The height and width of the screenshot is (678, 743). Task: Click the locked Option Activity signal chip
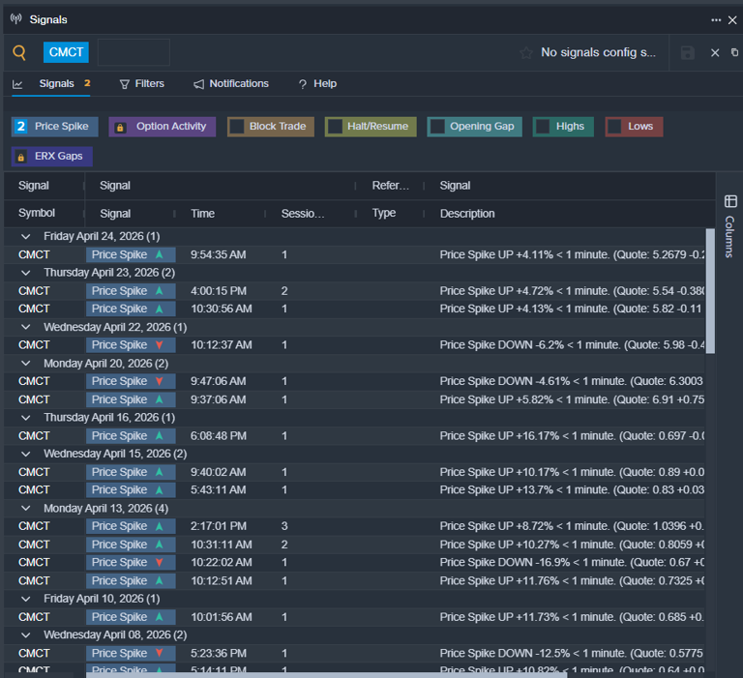pos(162,127)
